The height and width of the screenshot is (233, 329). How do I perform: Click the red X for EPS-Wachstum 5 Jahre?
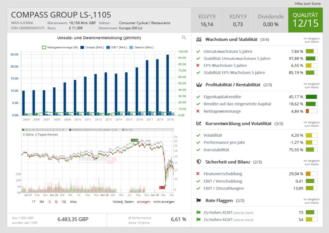click(x=198, y=65)
